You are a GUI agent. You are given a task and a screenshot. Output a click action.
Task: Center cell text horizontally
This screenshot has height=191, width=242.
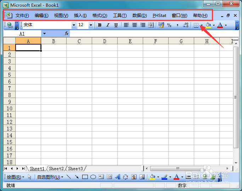135,25
